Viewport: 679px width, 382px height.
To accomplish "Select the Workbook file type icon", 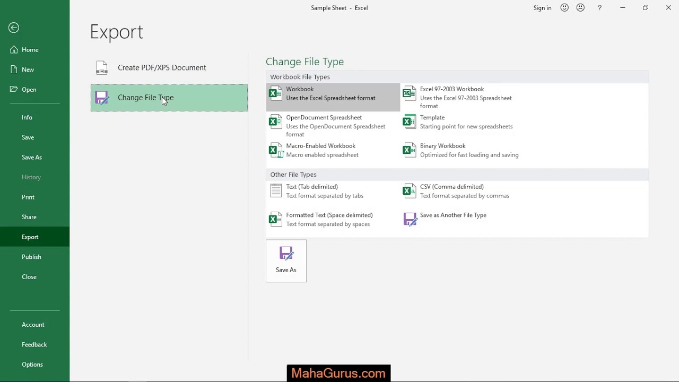I will tap(275, 94).
